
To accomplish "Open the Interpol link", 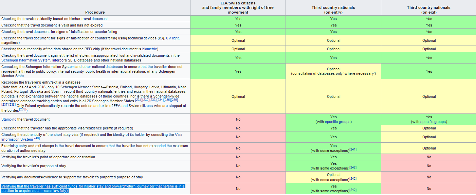I will click(59, 60).
